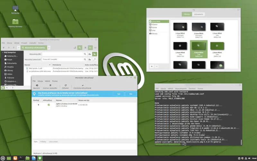
Task: Select wallpaper thumbnail with bright glowing green logo
Action: click(x=217, y=65)
